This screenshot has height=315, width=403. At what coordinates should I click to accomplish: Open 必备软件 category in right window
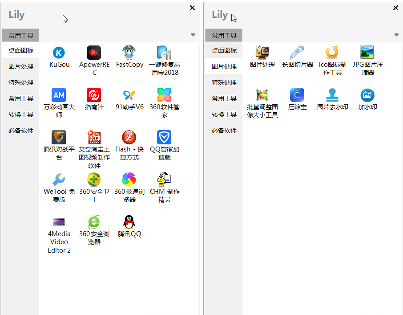(224, 131)
